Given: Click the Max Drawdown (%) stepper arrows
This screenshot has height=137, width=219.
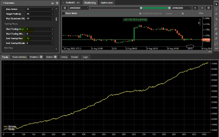Looking at the screenshot, I should point(52,19).
